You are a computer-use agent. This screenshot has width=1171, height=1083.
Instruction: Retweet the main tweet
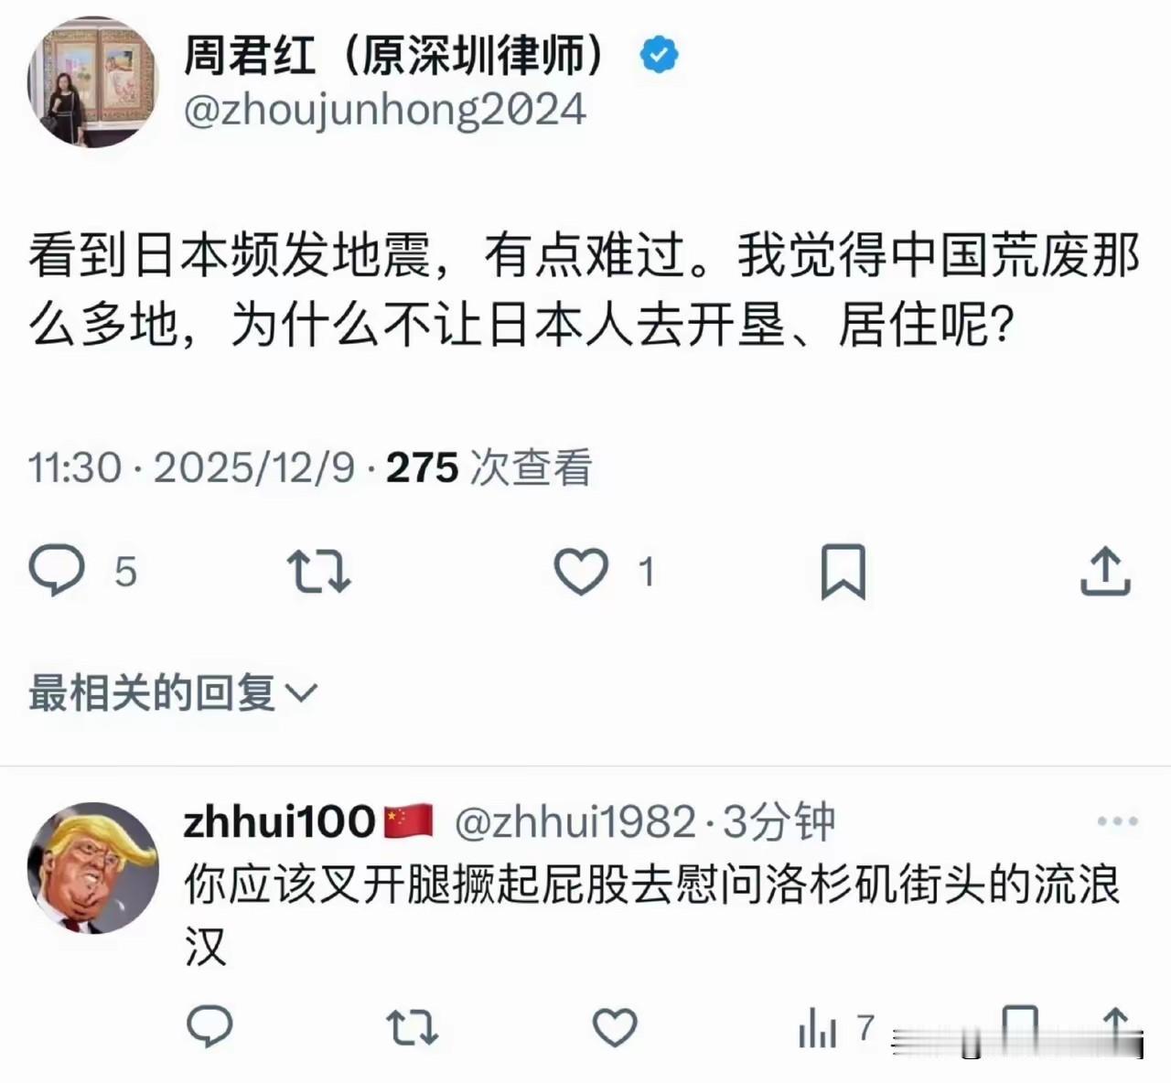[318, 573]
